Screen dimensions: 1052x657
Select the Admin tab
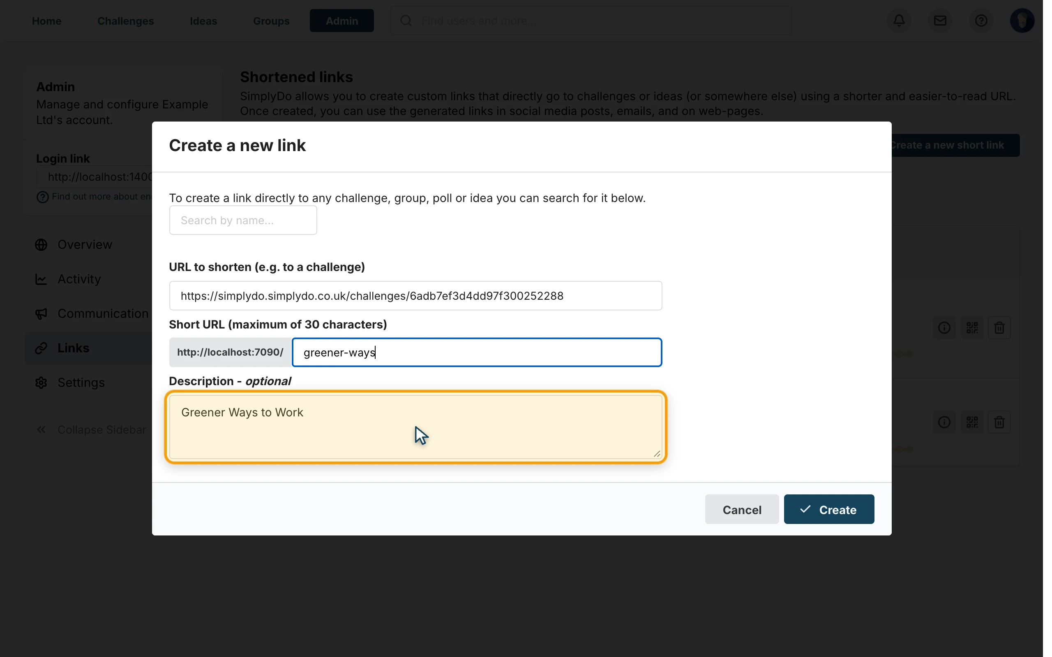coord(341,21)
